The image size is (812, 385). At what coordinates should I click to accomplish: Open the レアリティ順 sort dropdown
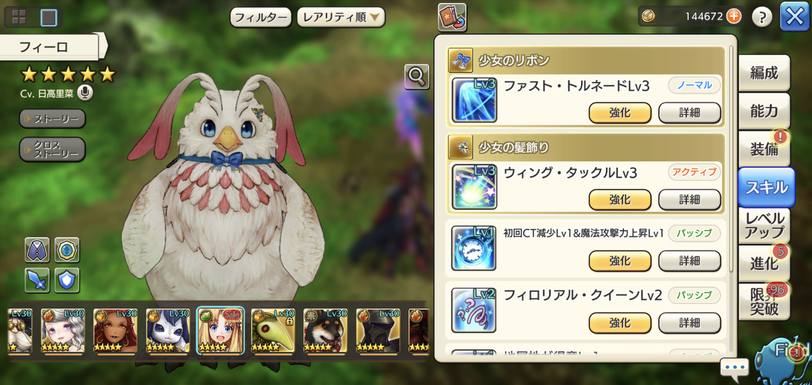click(x=341, y=17)
